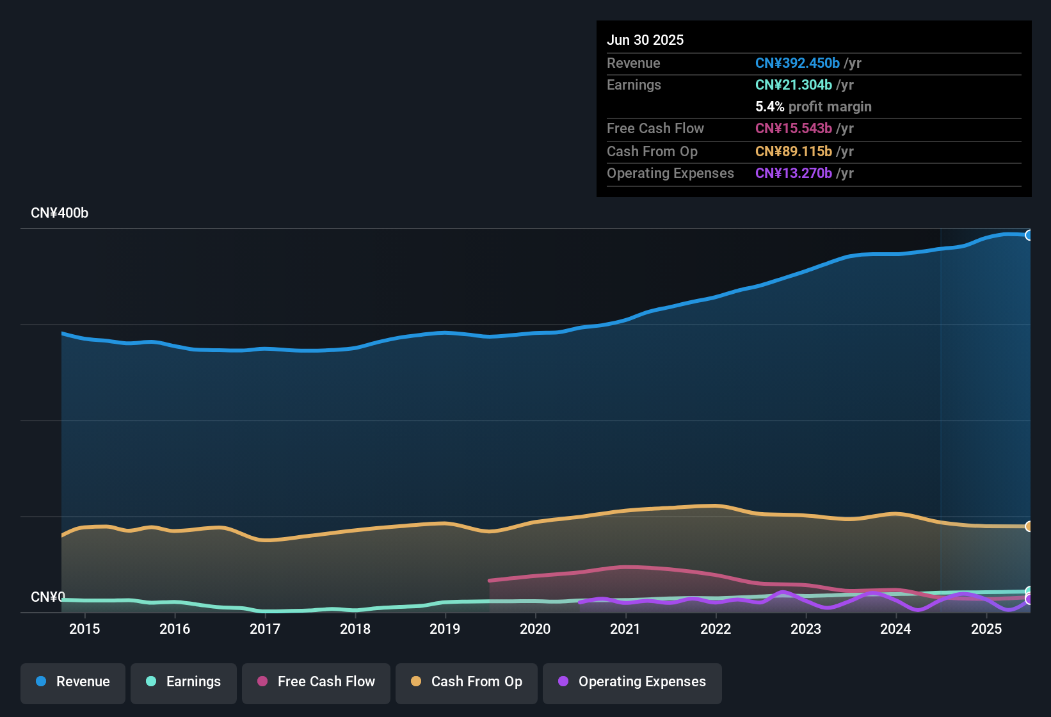
Task: Click the 2021 point on the blue Revenue line
Action: [626, 320]
